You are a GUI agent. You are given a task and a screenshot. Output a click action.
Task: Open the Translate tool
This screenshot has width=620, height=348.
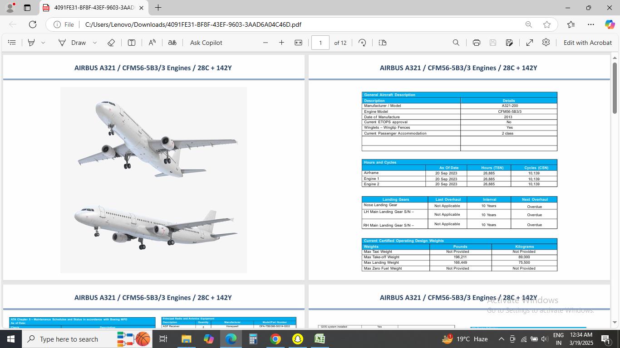pyautogui.click(x=172, y=43)
